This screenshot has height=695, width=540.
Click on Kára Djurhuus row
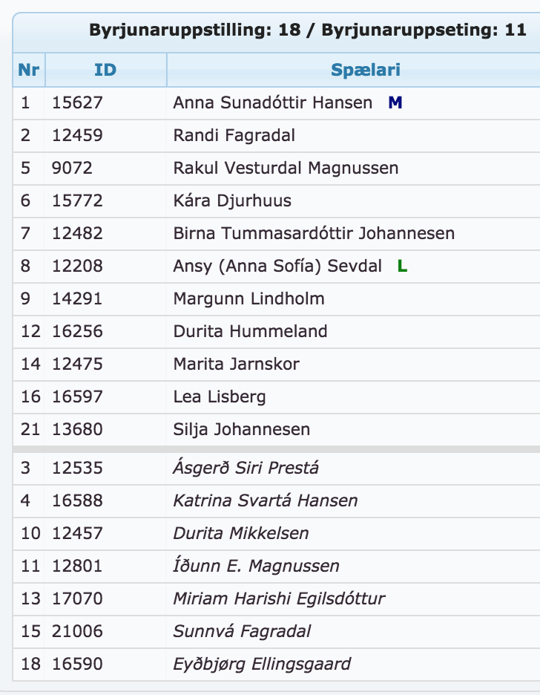tap(277, 200)
